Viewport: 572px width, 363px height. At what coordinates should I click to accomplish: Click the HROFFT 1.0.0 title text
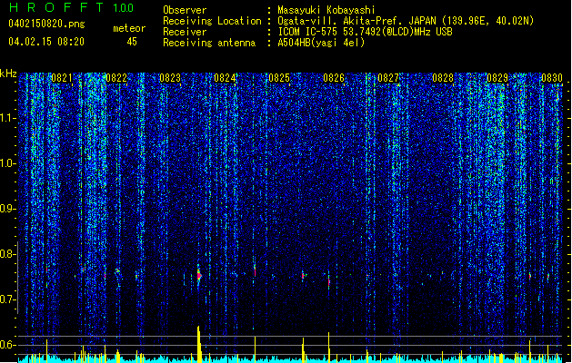71,7
